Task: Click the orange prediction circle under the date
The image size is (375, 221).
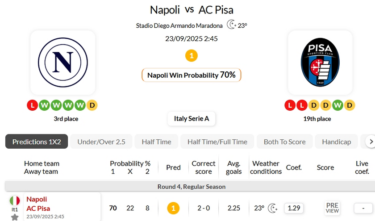Action: click(x=191, y=56)
